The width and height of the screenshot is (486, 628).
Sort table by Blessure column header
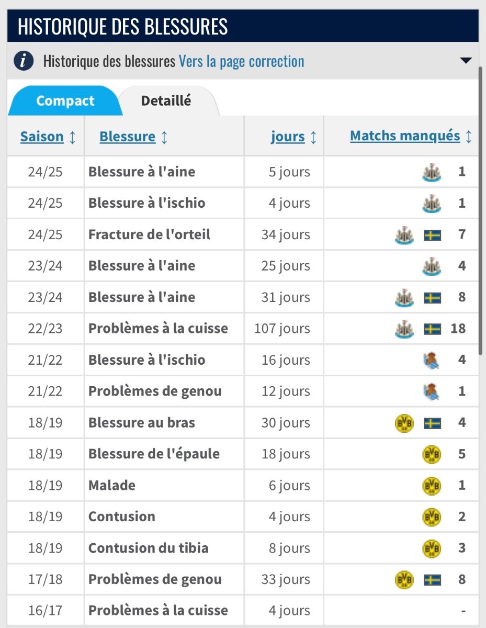coord(133,137)
